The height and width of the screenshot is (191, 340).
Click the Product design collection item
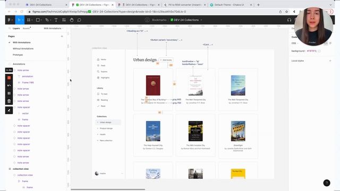(x=106, y=128)
